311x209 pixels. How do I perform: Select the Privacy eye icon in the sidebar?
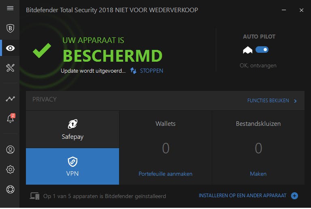[10, 48]
